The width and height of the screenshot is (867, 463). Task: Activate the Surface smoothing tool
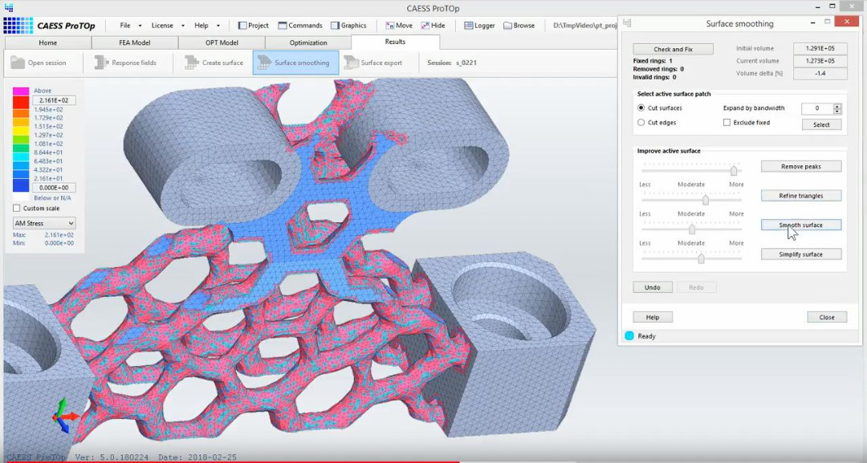[295, 63]
